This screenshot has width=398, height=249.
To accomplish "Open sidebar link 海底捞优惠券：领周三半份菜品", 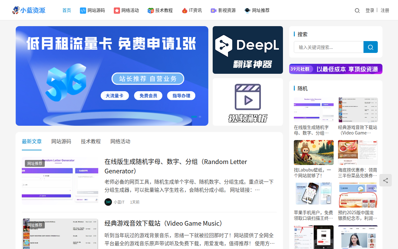I will point(358,173).
